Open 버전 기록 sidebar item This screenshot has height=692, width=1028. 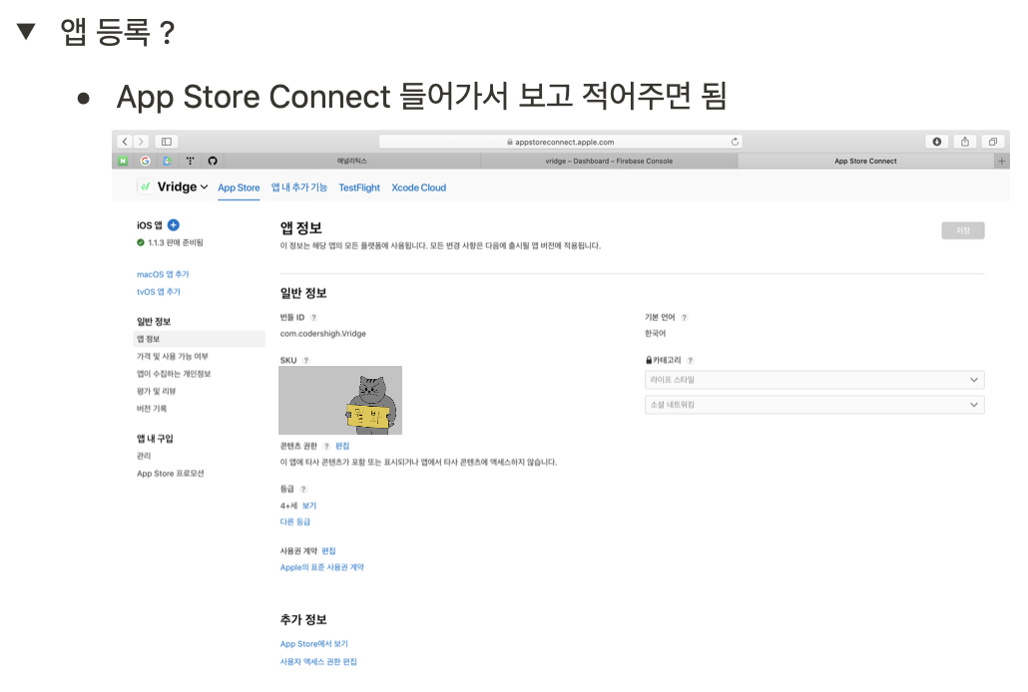pos(152,408)
